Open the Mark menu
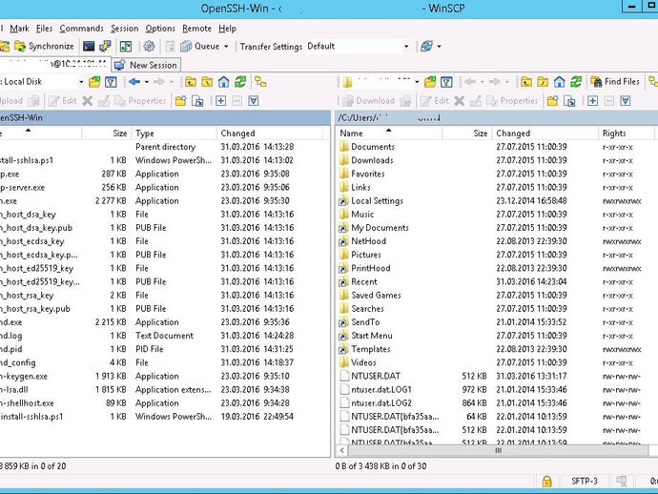 (19, 29)
